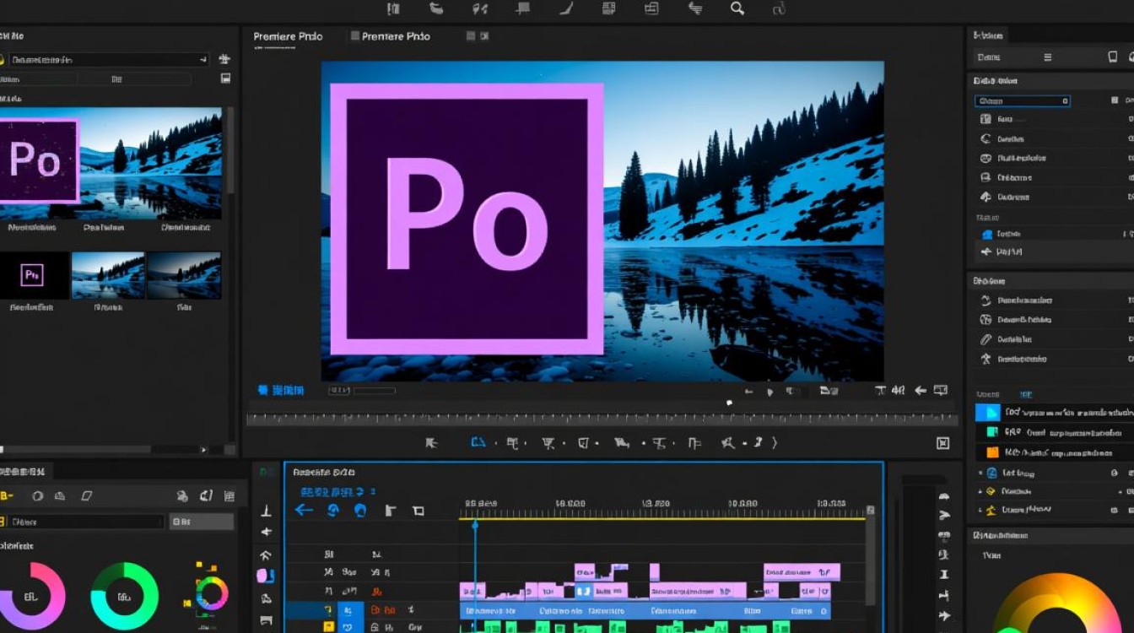The width and height of the screenshot is (1134, 633).
Task: Click the boxed icon at far right of transport row
Action: [942, 443]
